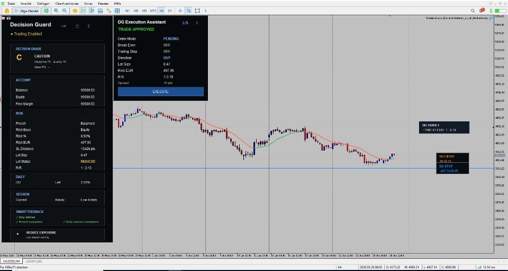This screenshot has height=271, width=508.
Task: Open the notifications icon with red badge
Action: tap(482, 11)
